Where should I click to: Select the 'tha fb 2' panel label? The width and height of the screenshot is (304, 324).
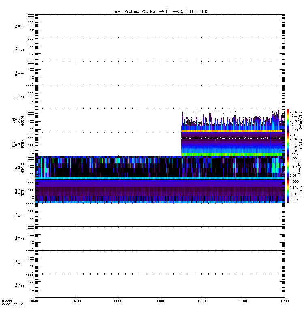click(19, 97)
